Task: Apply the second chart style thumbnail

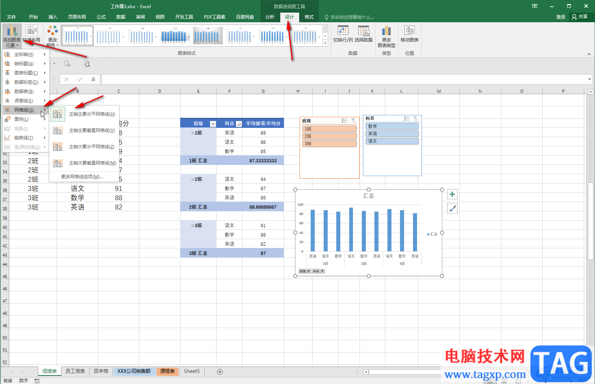Action: [109, 36]
